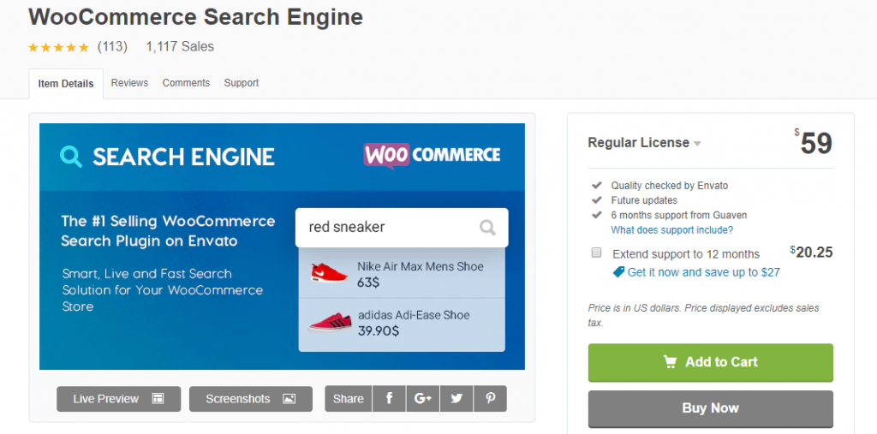Share the item on Twitter
Viewport: 877px width, 434px height.
[456, 399]
